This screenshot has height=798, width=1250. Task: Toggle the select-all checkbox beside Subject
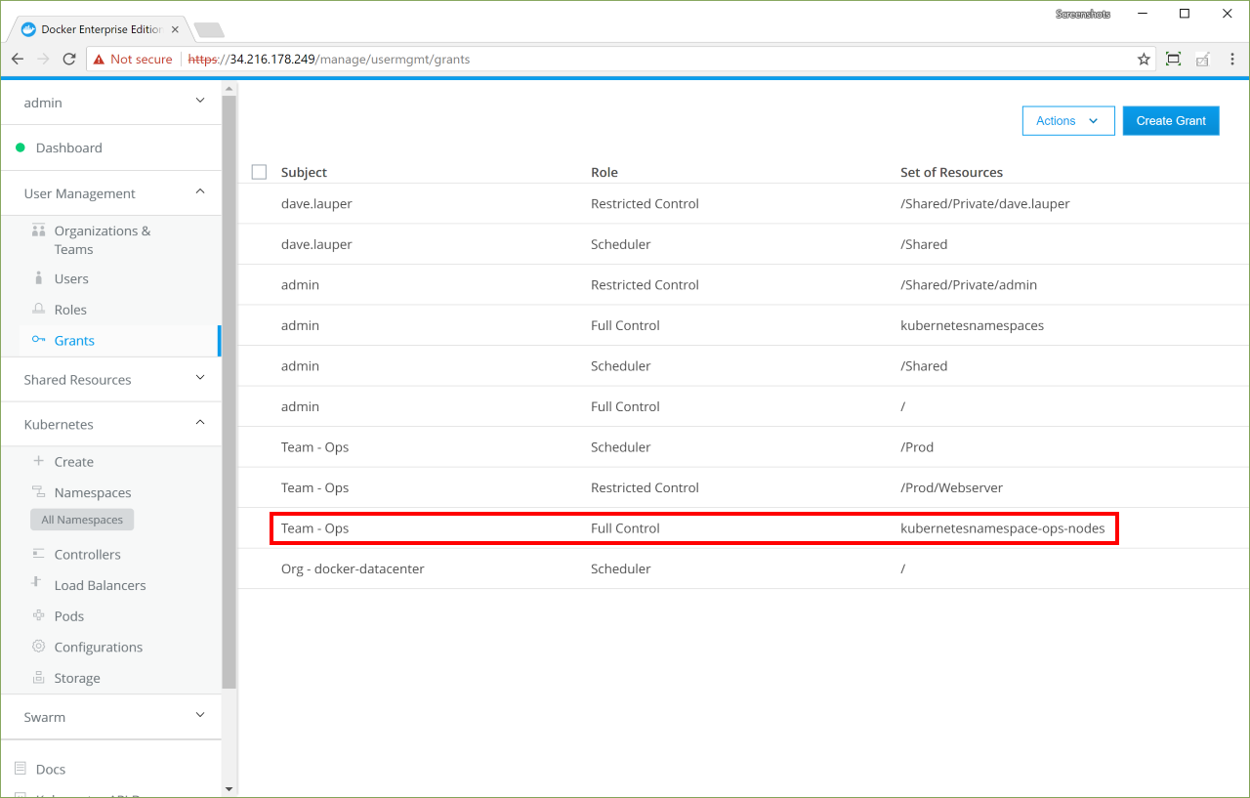[259, 172]
